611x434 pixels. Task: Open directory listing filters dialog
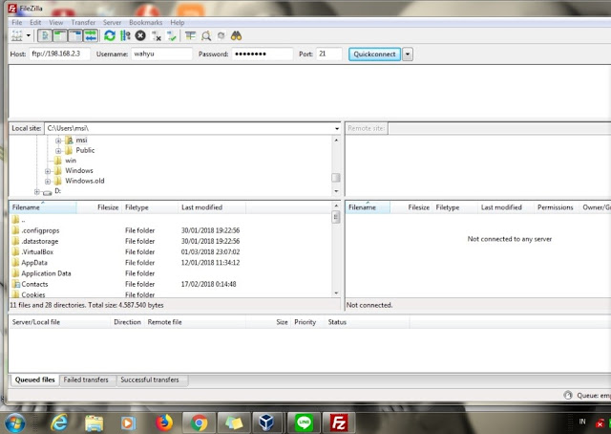click(x=190, y=36)
